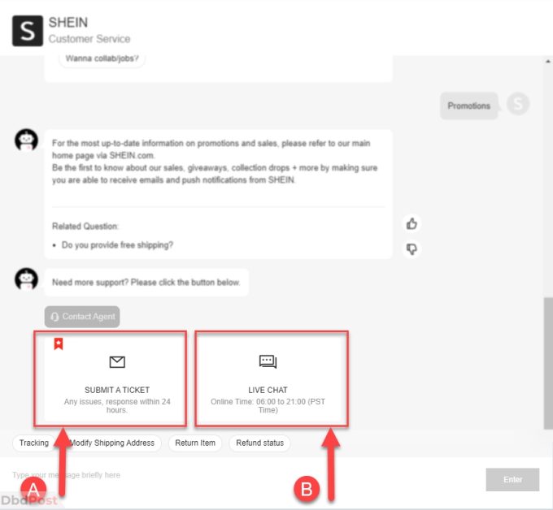
Task: Click the Enter send button
Action: (x=512, y=479)
